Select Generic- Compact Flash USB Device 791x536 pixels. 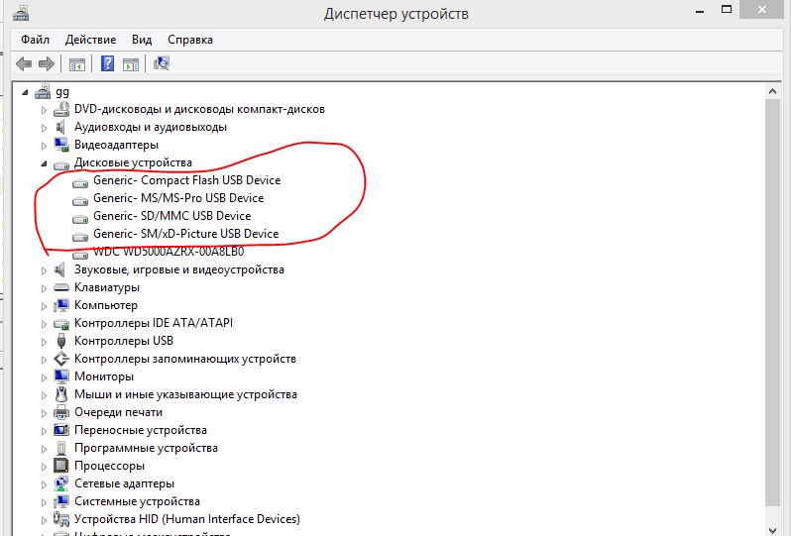tap(186, 180)
